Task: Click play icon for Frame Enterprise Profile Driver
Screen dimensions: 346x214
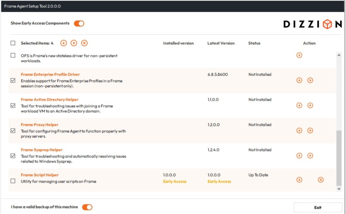Action: pyautogui.click(x=310, y=80)
